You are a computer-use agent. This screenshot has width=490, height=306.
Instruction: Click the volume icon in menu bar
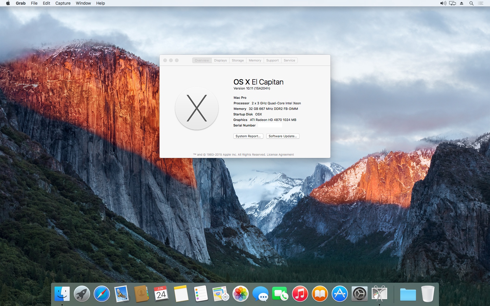pos(443,3)
